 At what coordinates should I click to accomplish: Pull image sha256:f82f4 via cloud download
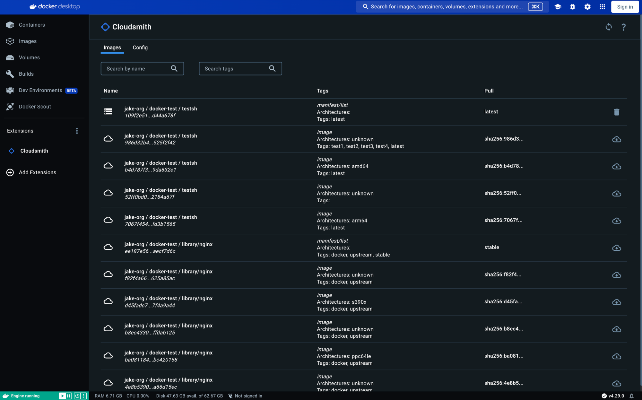[617, 275]
